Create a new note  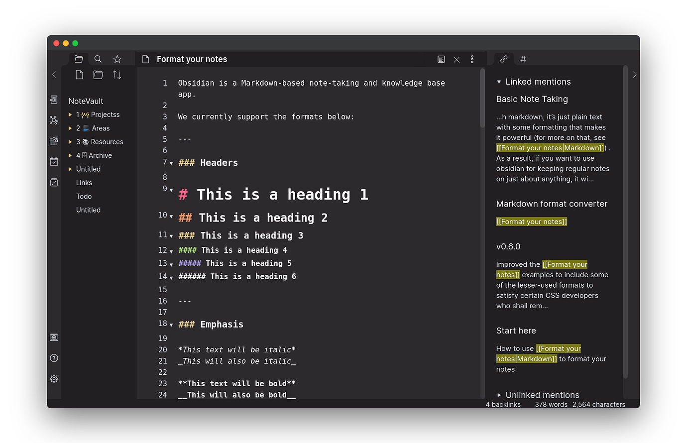point(79,75)
